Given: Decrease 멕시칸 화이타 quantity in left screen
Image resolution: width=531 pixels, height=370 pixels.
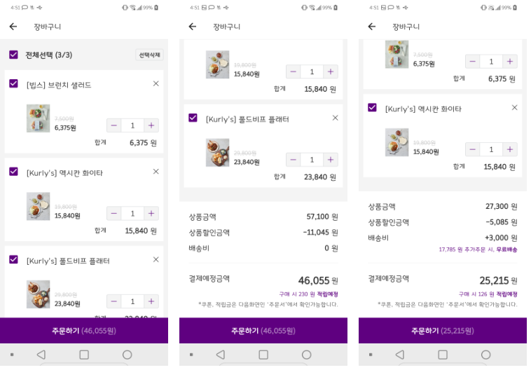Looking at the screenshot, I should point(114,214).
